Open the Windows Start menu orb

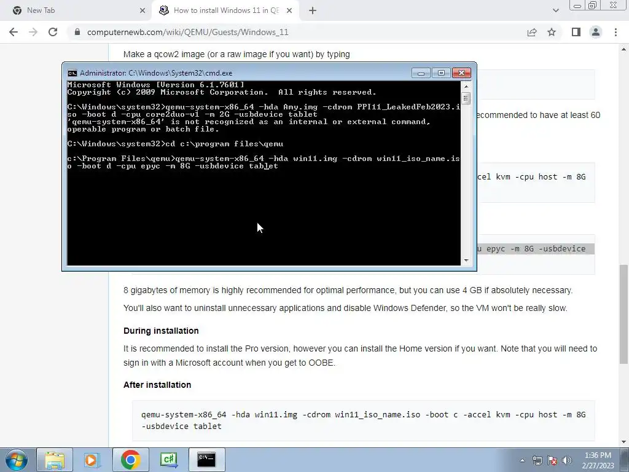tap(17, 460)
